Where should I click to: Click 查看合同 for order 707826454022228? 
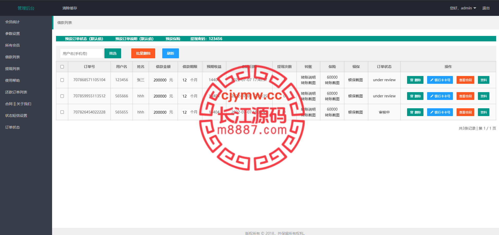[x=465, y=112]
